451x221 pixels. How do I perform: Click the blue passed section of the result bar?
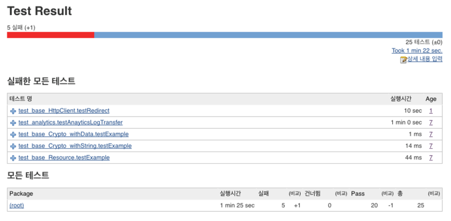pos(268,35)
